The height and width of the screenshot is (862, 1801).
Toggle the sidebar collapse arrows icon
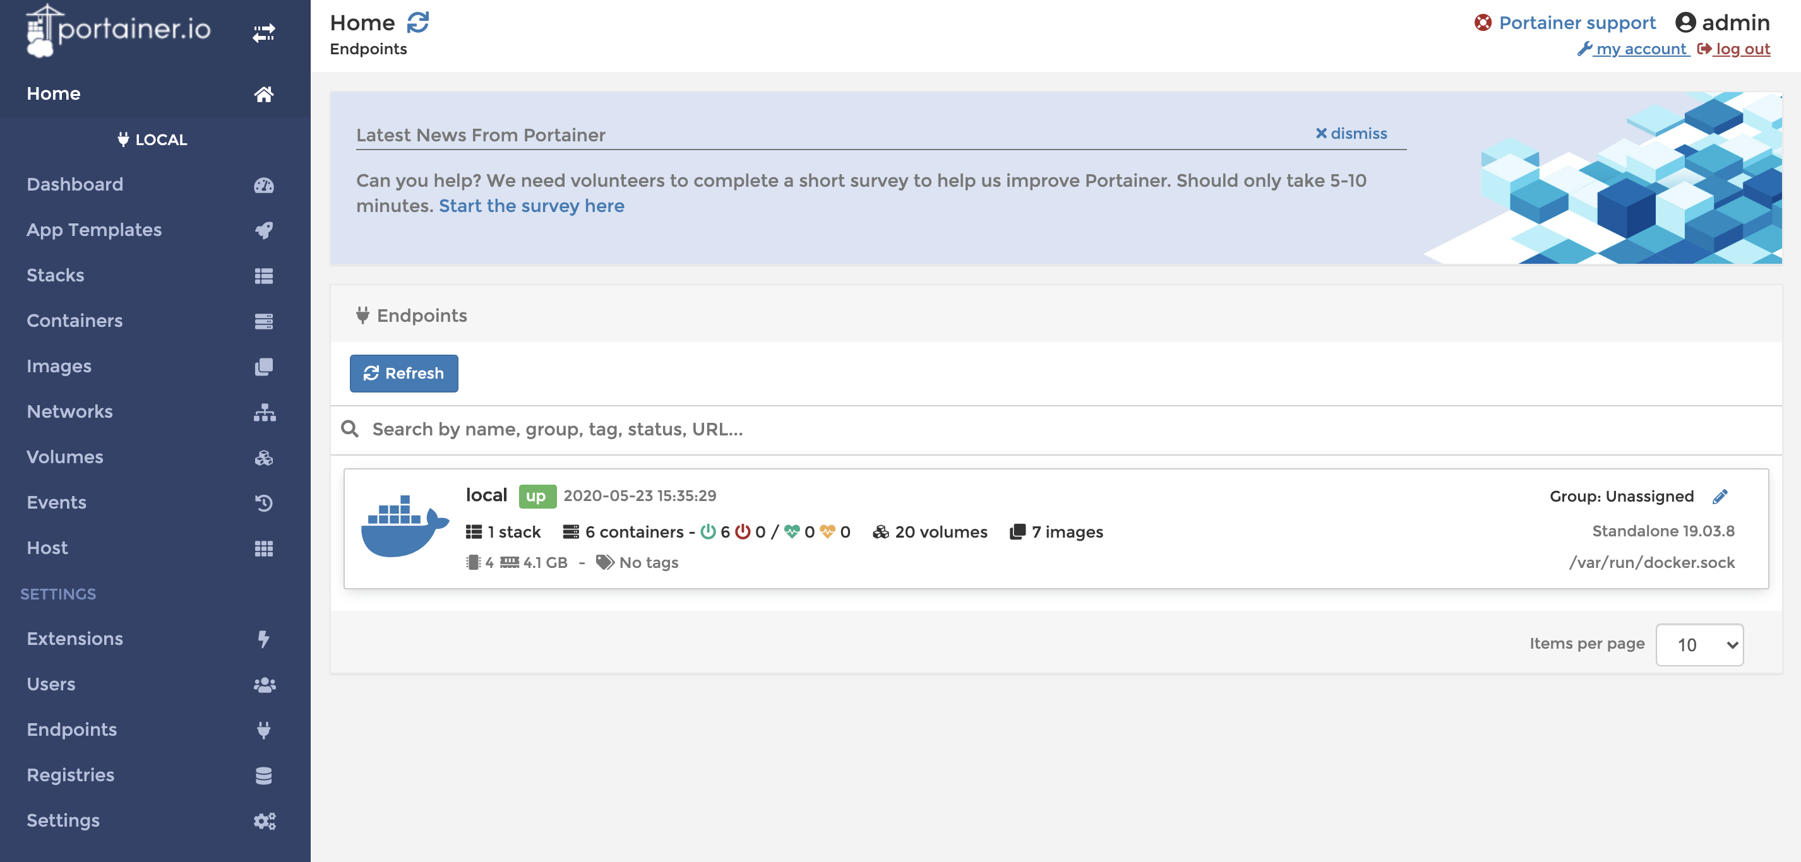pyautogui.click(x=263, y=33)
